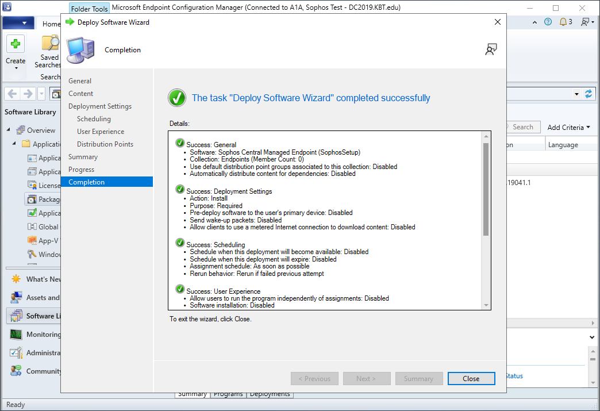
Task: Open the notifications bell icon
Action: pos(563,22)
